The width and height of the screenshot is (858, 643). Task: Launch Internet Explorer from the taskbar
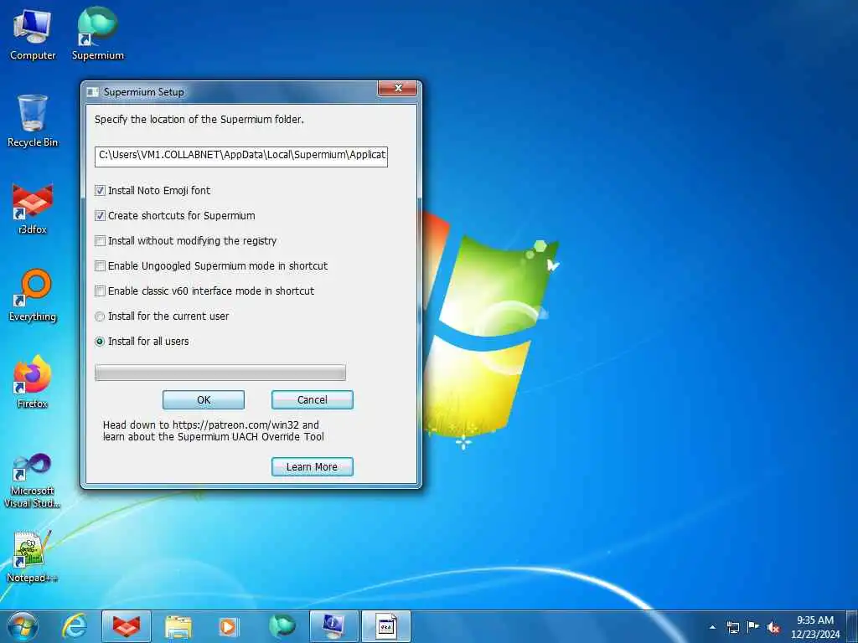[75, 626]
